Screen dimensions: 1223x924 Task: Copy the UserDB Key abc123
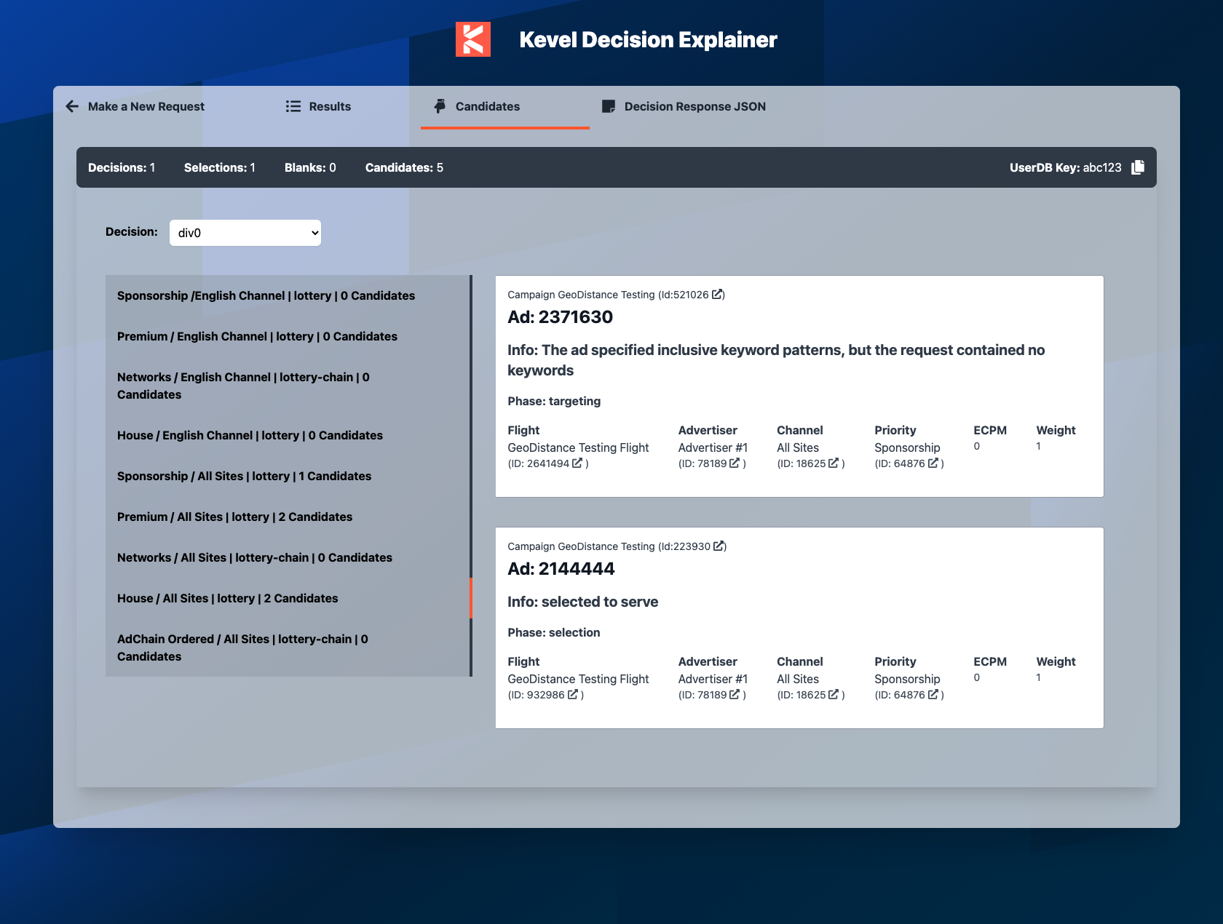pyautogui.click(x=1138, y=167)
